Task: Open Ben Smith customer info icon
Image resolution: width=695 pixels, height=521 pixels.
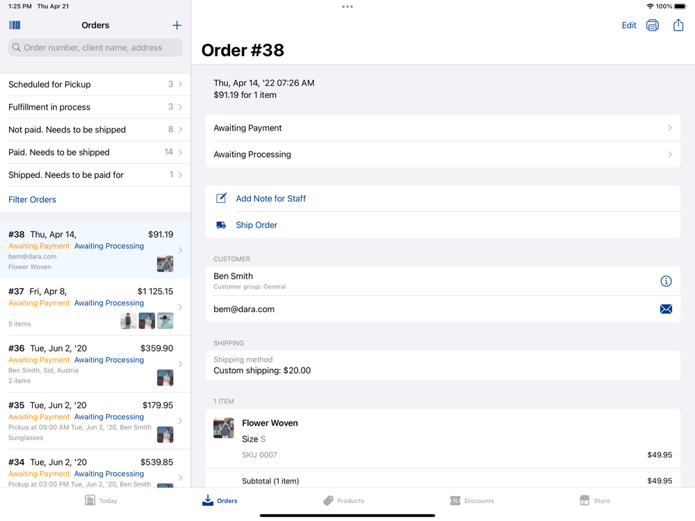Action: (666, 281)
